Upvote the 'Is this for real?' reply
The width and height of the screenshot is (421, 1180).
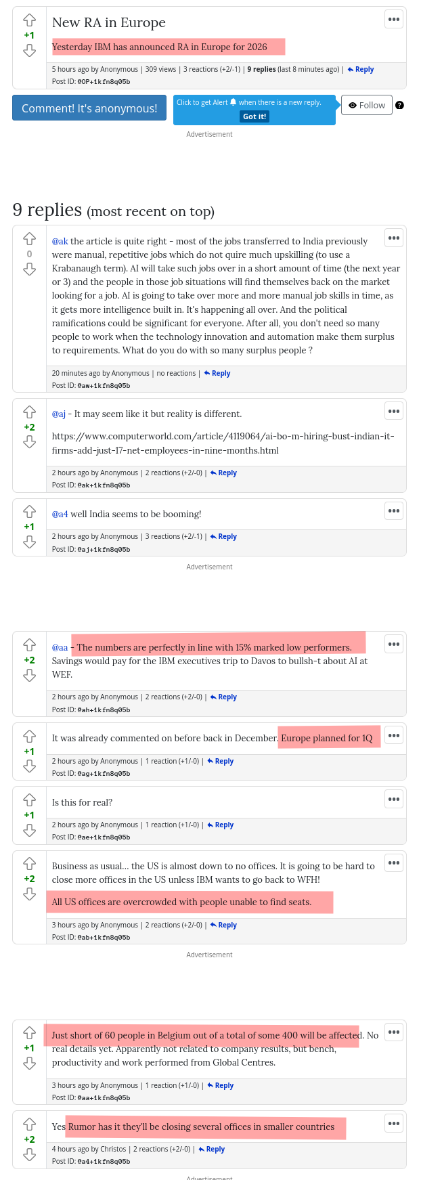(29, 800)
